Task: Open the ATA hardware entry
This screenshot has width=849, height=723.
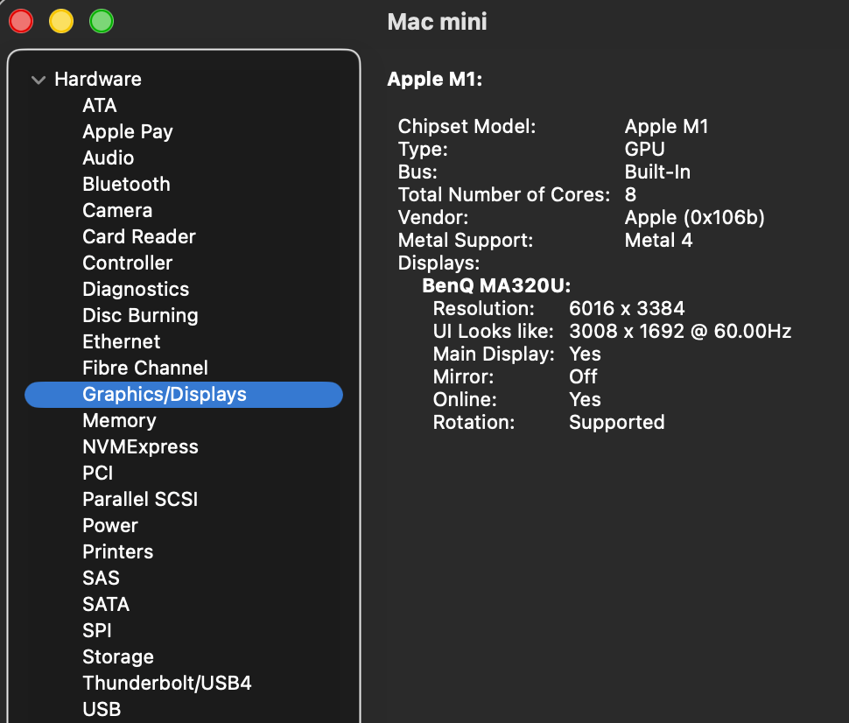Action: tap(100, 105)
